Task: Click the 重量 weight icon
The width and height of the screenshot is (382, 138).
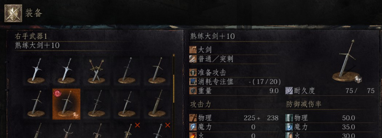Action: coord(193,91)
